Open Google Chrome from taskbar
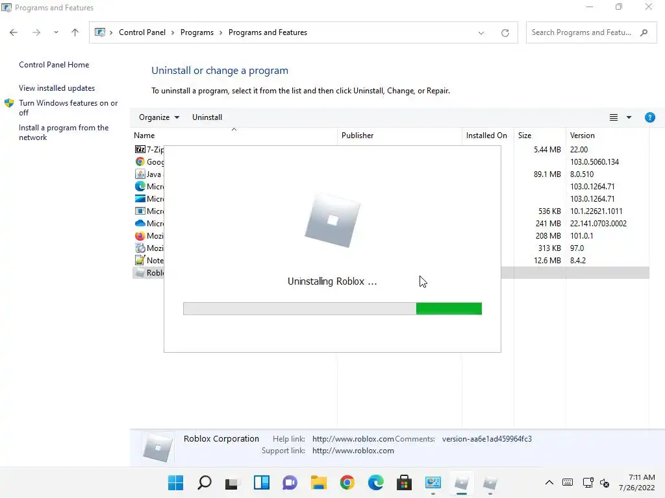 coord(347,482)
